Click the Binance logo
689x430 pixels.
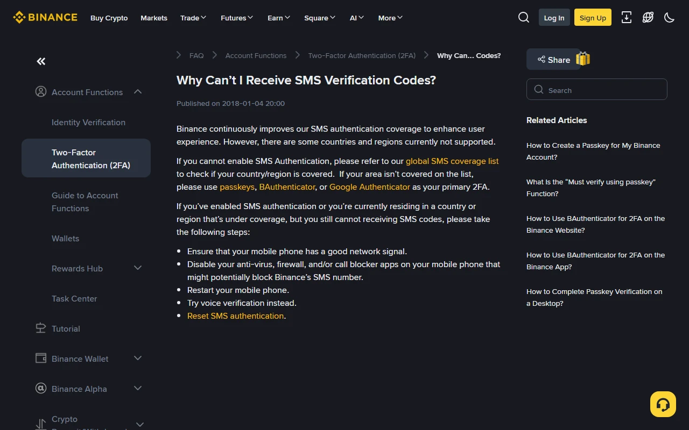tap(45, 17)
